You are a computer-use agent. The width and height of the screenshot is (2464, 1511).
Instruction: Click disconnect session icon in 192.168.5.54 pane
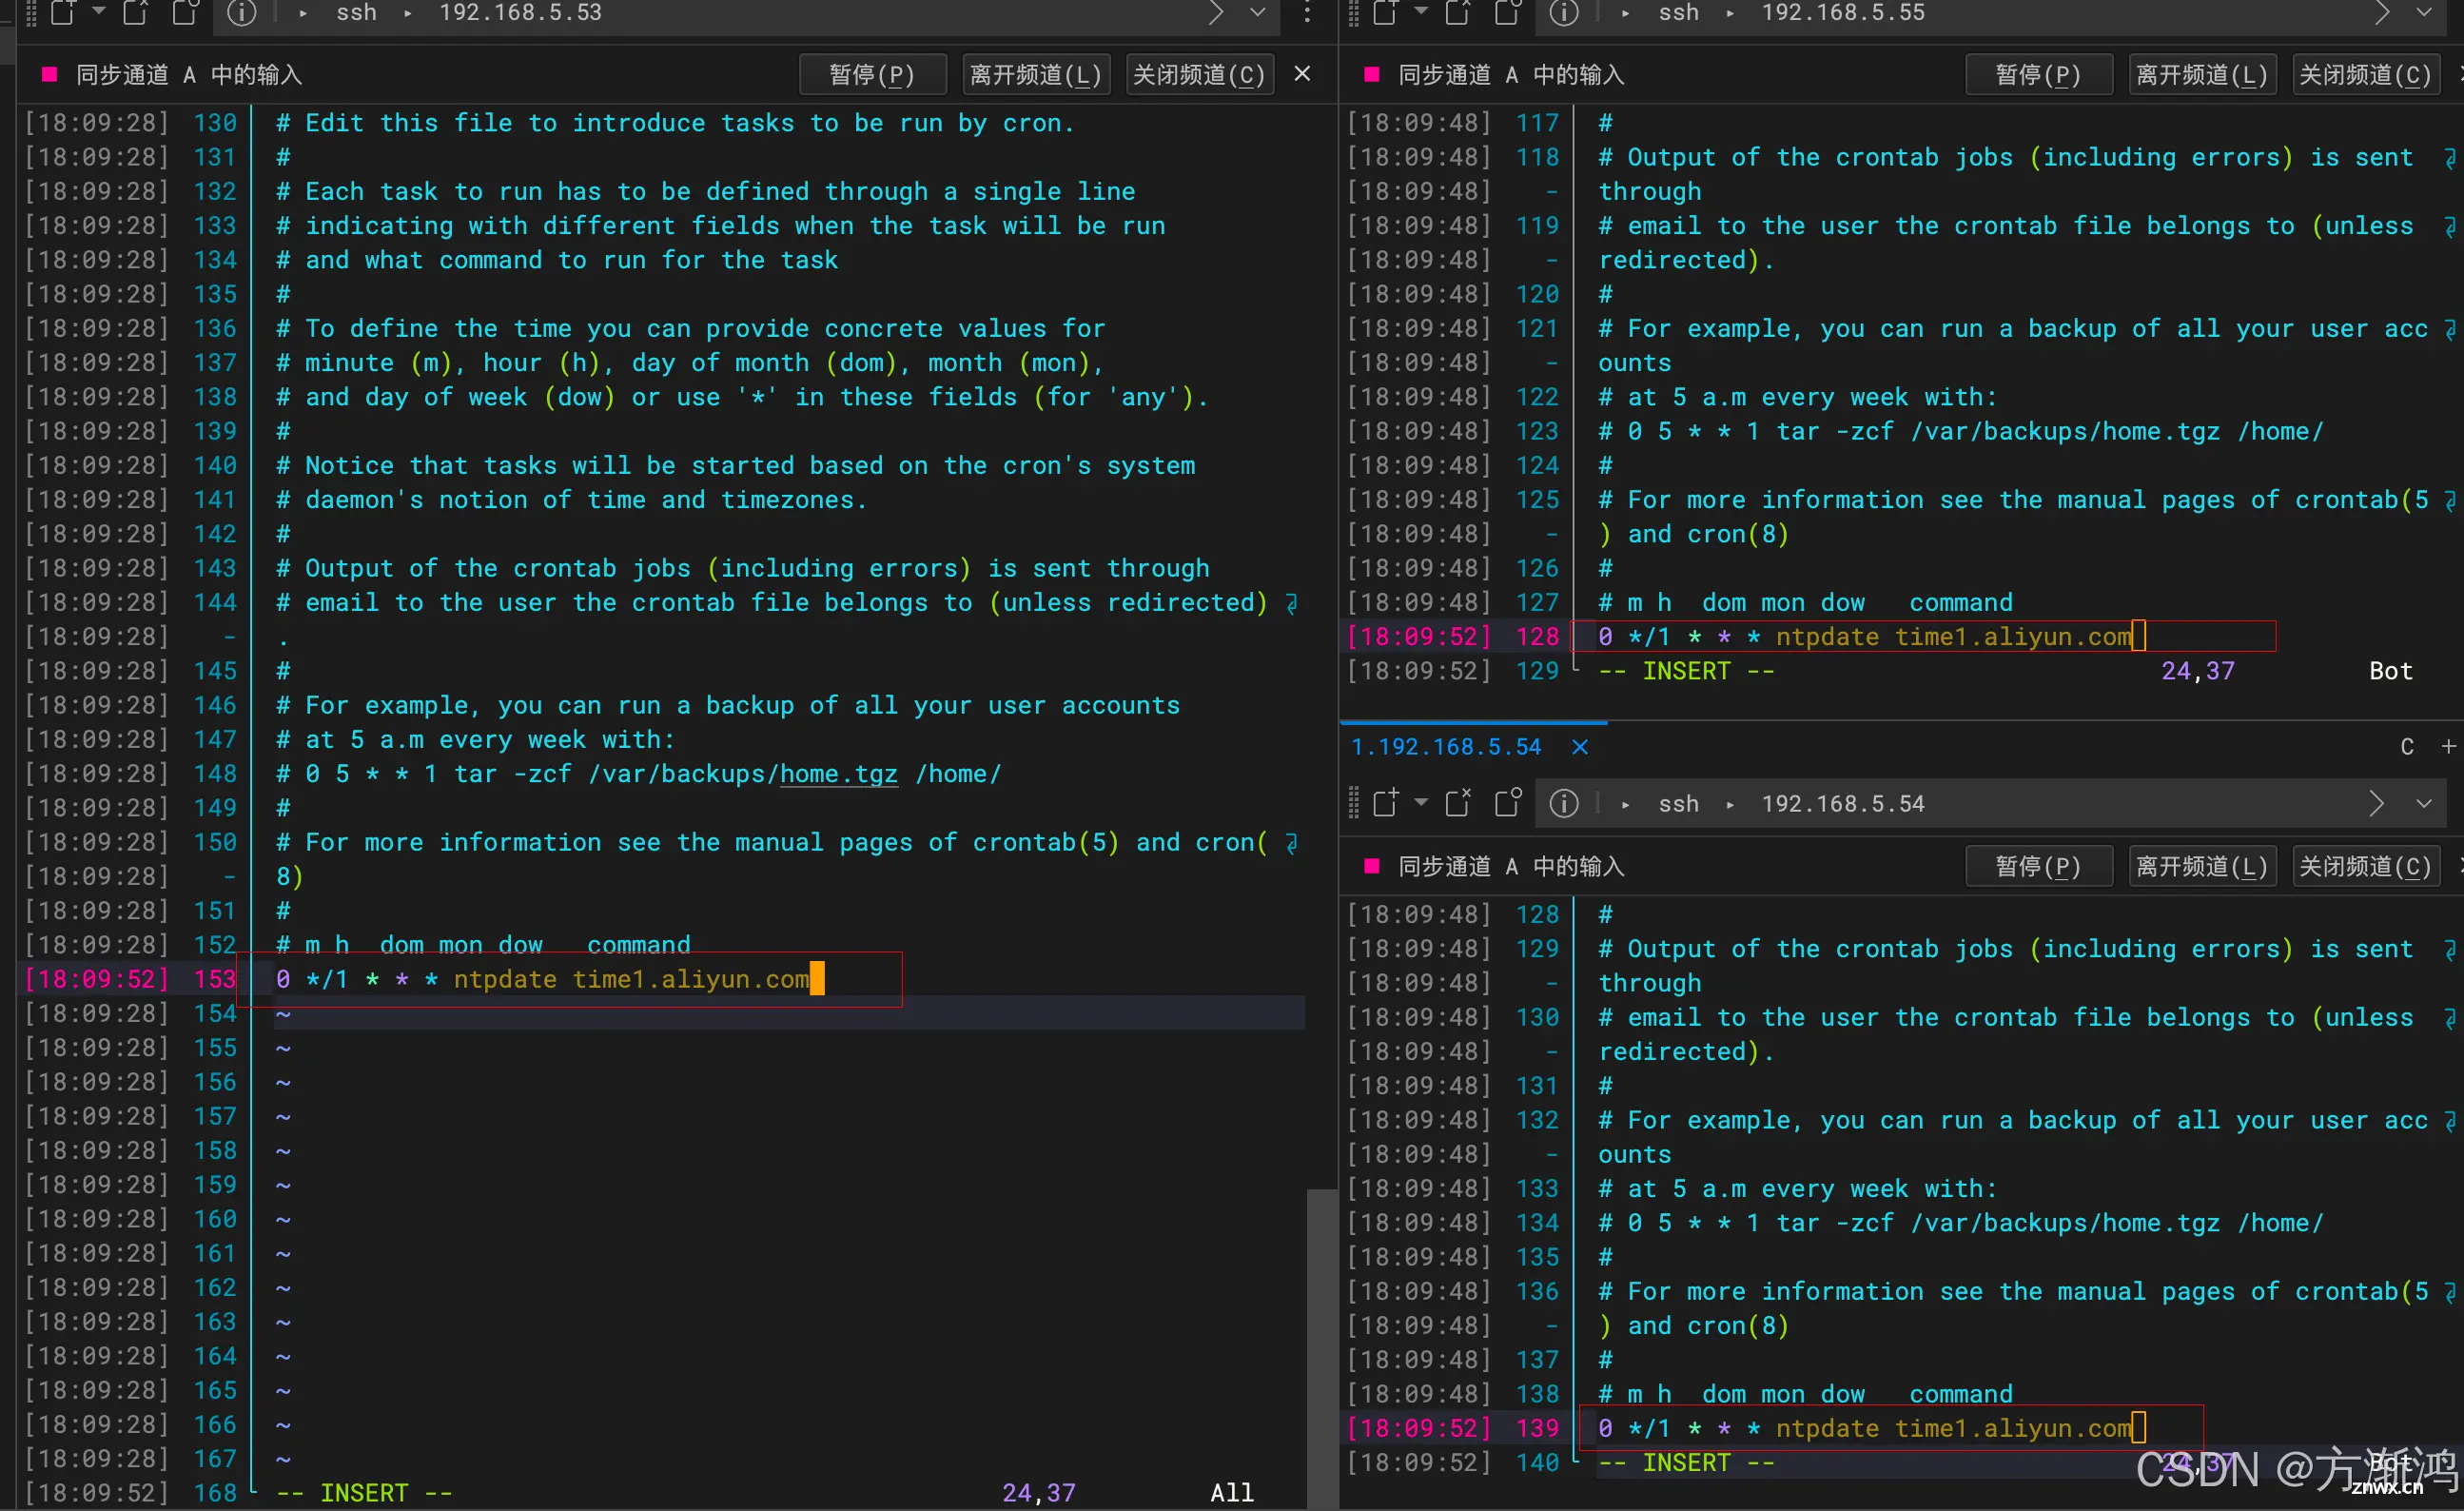[1458, 803]
